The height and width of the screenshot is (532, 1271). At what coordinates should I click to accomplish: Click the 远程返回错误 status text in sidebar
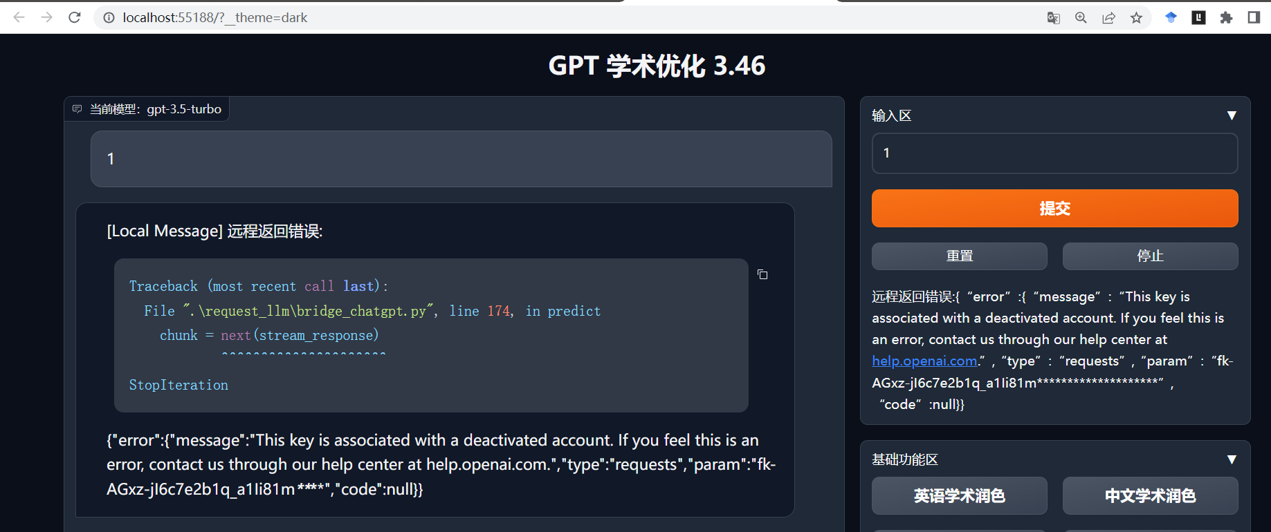click(x=1052, y=350)
